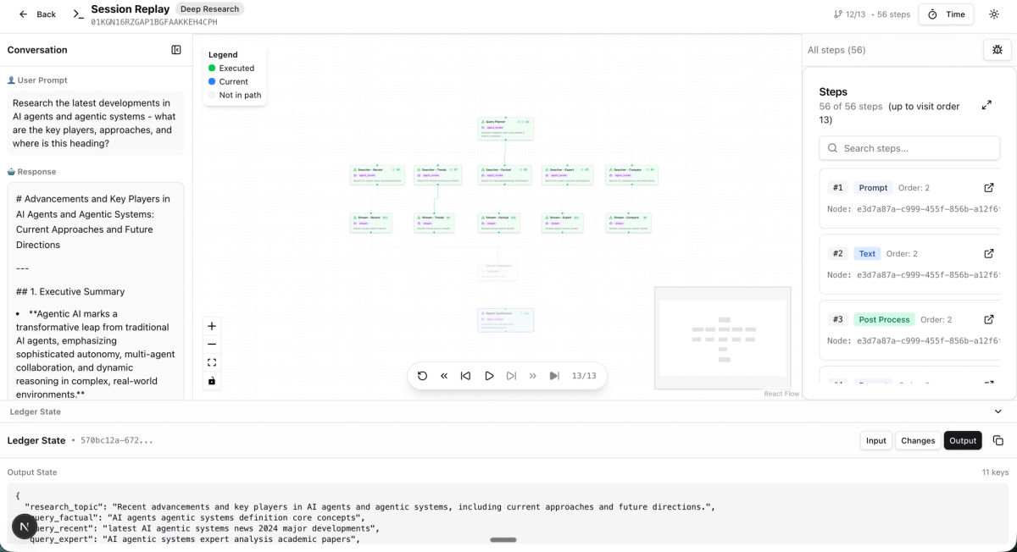
Task: Restart the session replay
Action: pyautogui.click(x=422, y=376)
